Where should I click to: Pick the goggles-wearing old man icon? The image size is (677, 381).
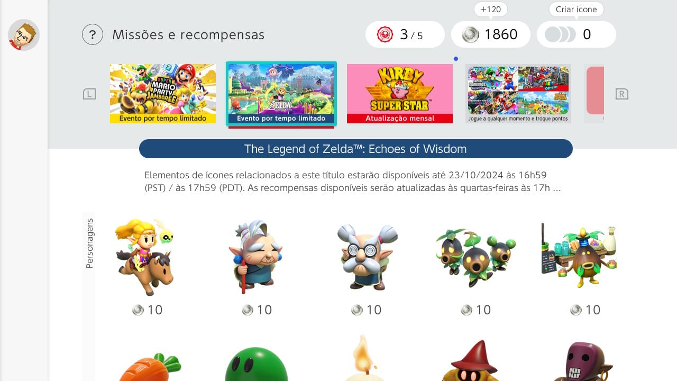tap(368, 257)
